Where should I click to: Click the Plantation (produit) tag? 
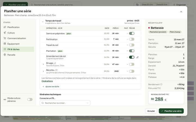(x=158, y=32)
